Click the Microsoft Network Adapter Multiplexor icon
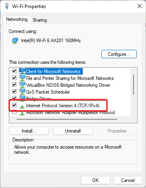146x188 pixels. 22,113
